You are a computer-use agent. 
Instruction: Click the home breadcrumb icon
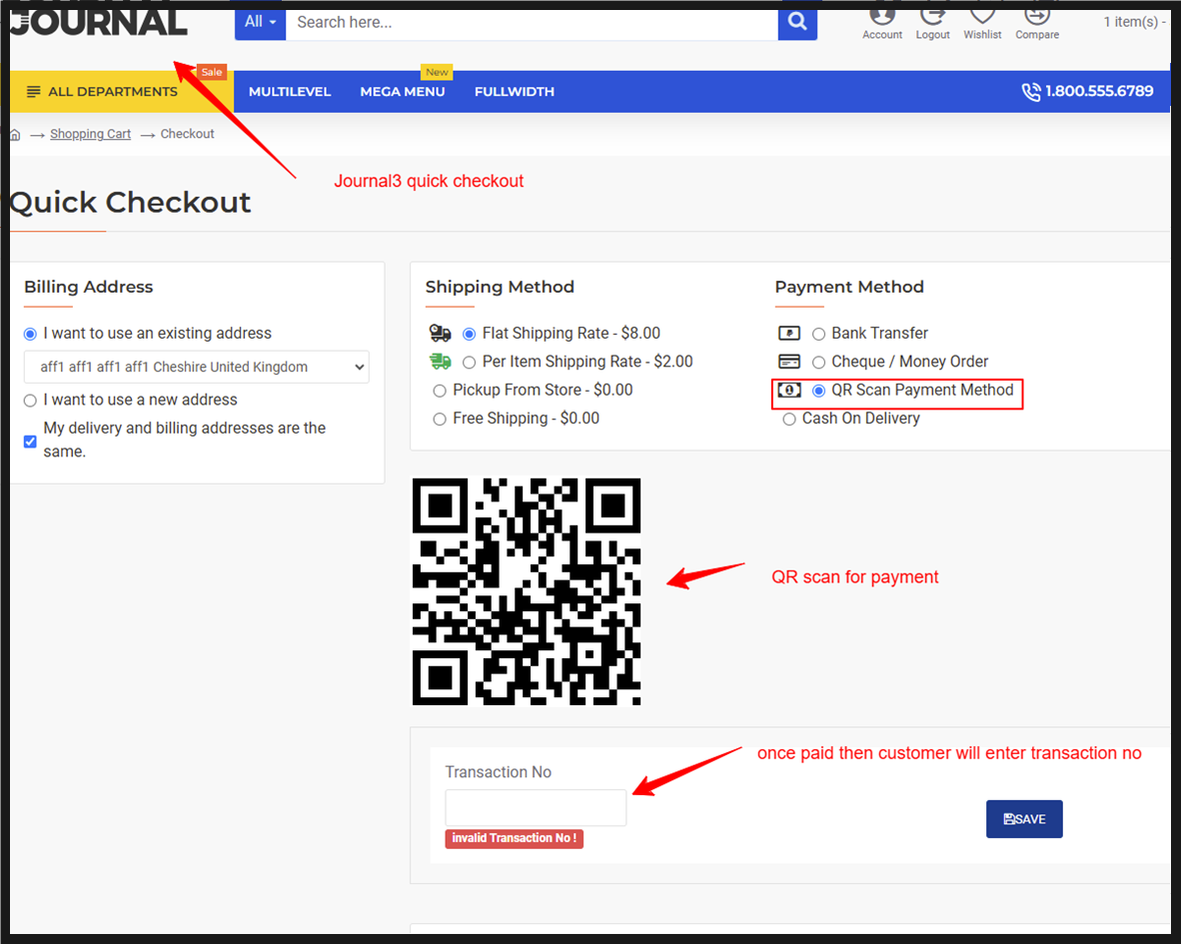[14, 135]
